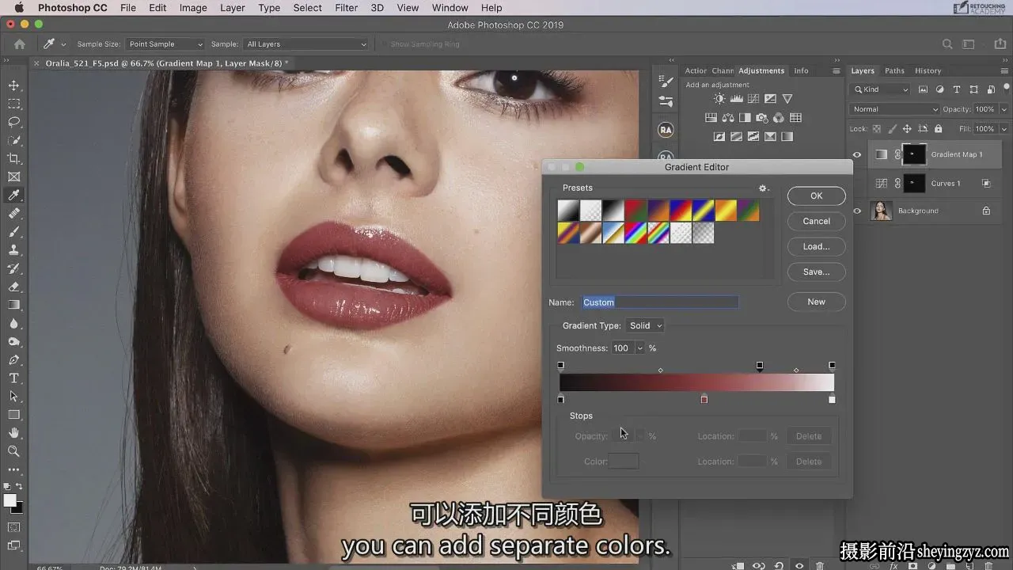
Task: Open the Gradient Type Solid dropdown
Action: click(x=646, y=325)
